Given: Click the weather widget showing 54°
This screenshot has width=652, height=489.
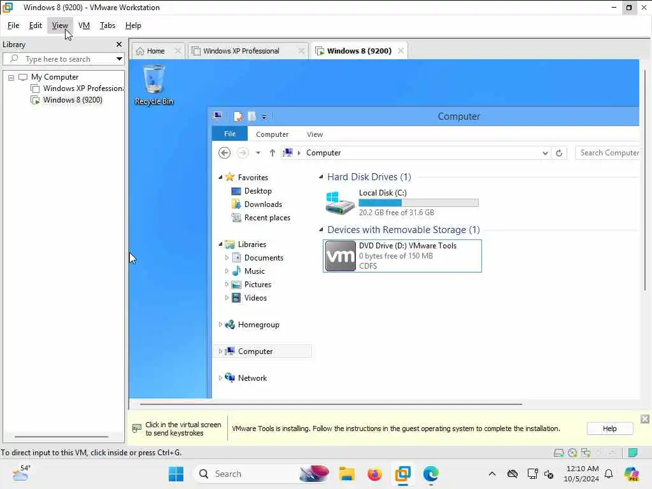Looking at the screenshot, I should tap(21, 473).
